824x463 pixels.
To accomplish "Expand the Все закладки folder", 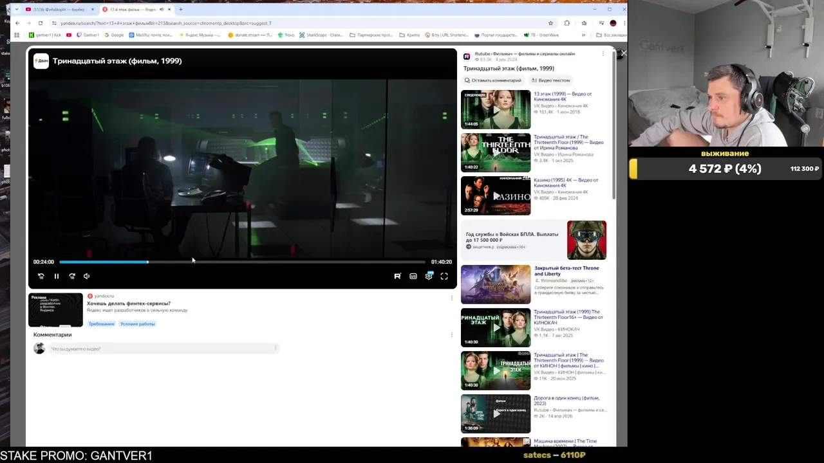I will click(612, 35).
